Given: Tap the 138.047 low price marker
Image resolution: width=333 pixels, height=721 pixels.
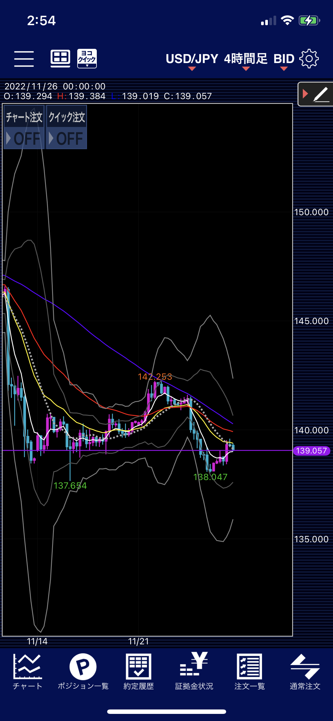Looking at the screenshot, I should (x=210, y=477).
